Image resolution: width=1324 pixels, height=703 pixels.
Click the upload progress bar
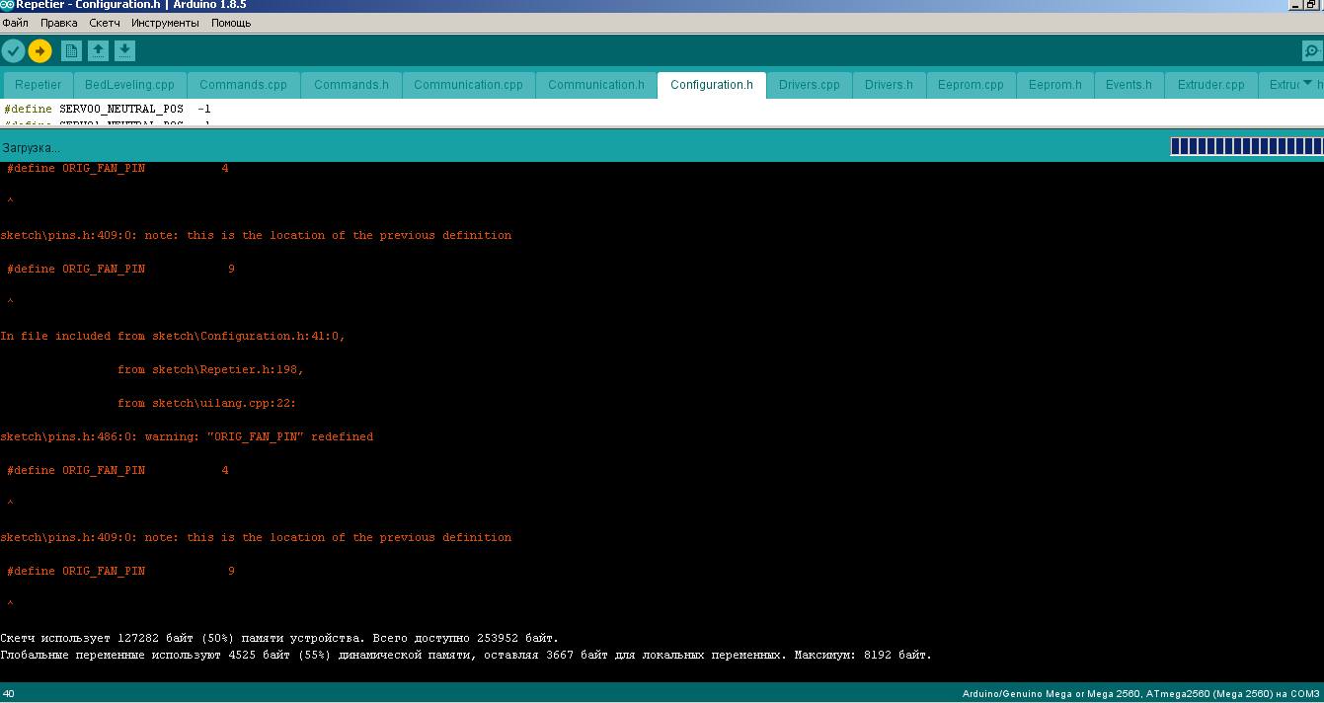point(1245,147)
